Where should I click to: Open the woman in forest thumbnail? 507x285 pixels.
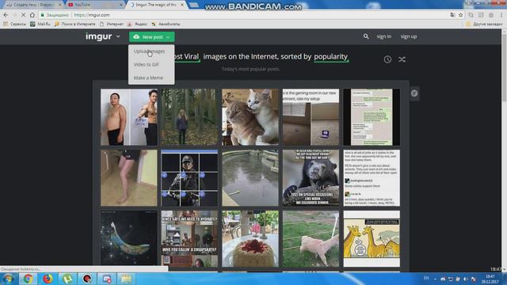(189, 117)
